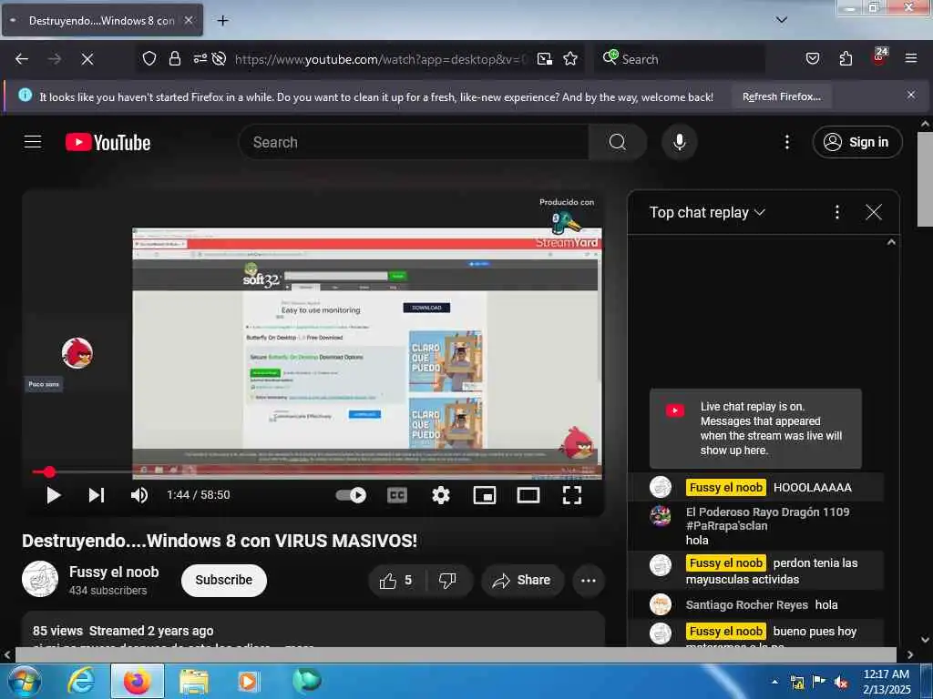The width and height of the screenshot is (933, 699).
Task: Open Firefox tracking protection shield
Action: [x=149, y=59]
